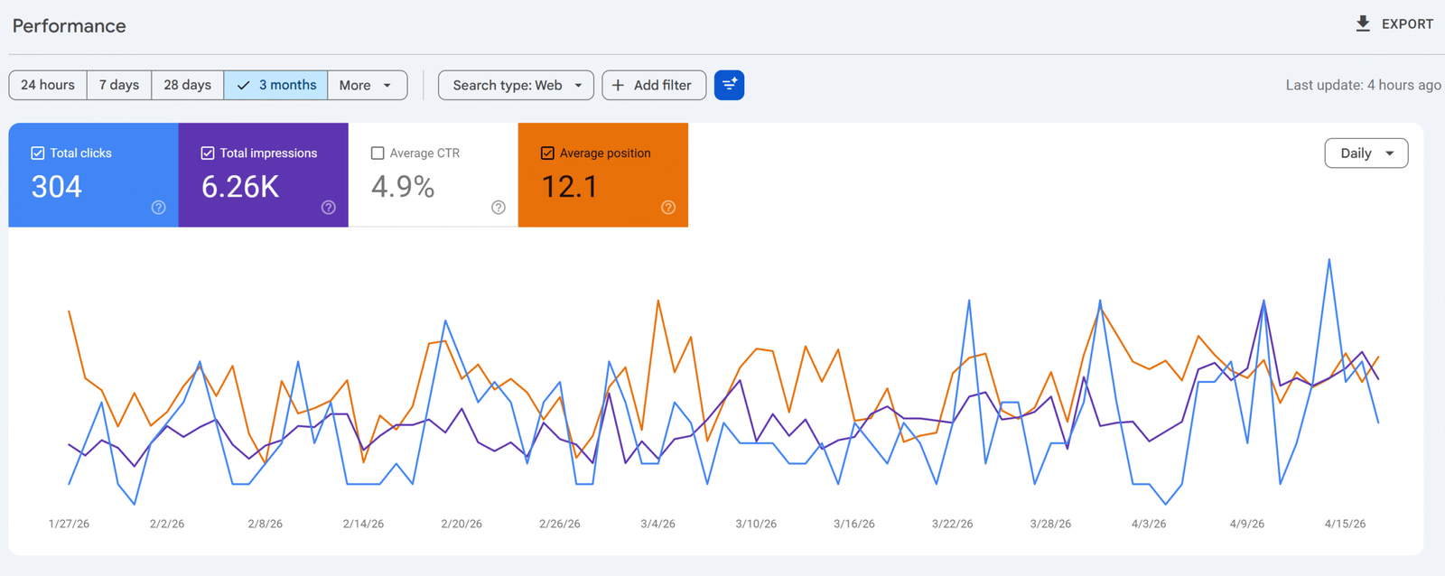Open help icon on Total impressions card
Image resolution: width=1445 pixels, height=576 pixels.
328,208
